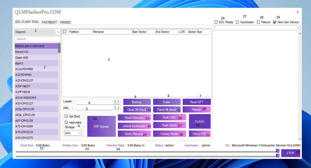The image size is (311, 168).
Task: Toggle the select-all partitions checkbox
Action: pos(65,32)
